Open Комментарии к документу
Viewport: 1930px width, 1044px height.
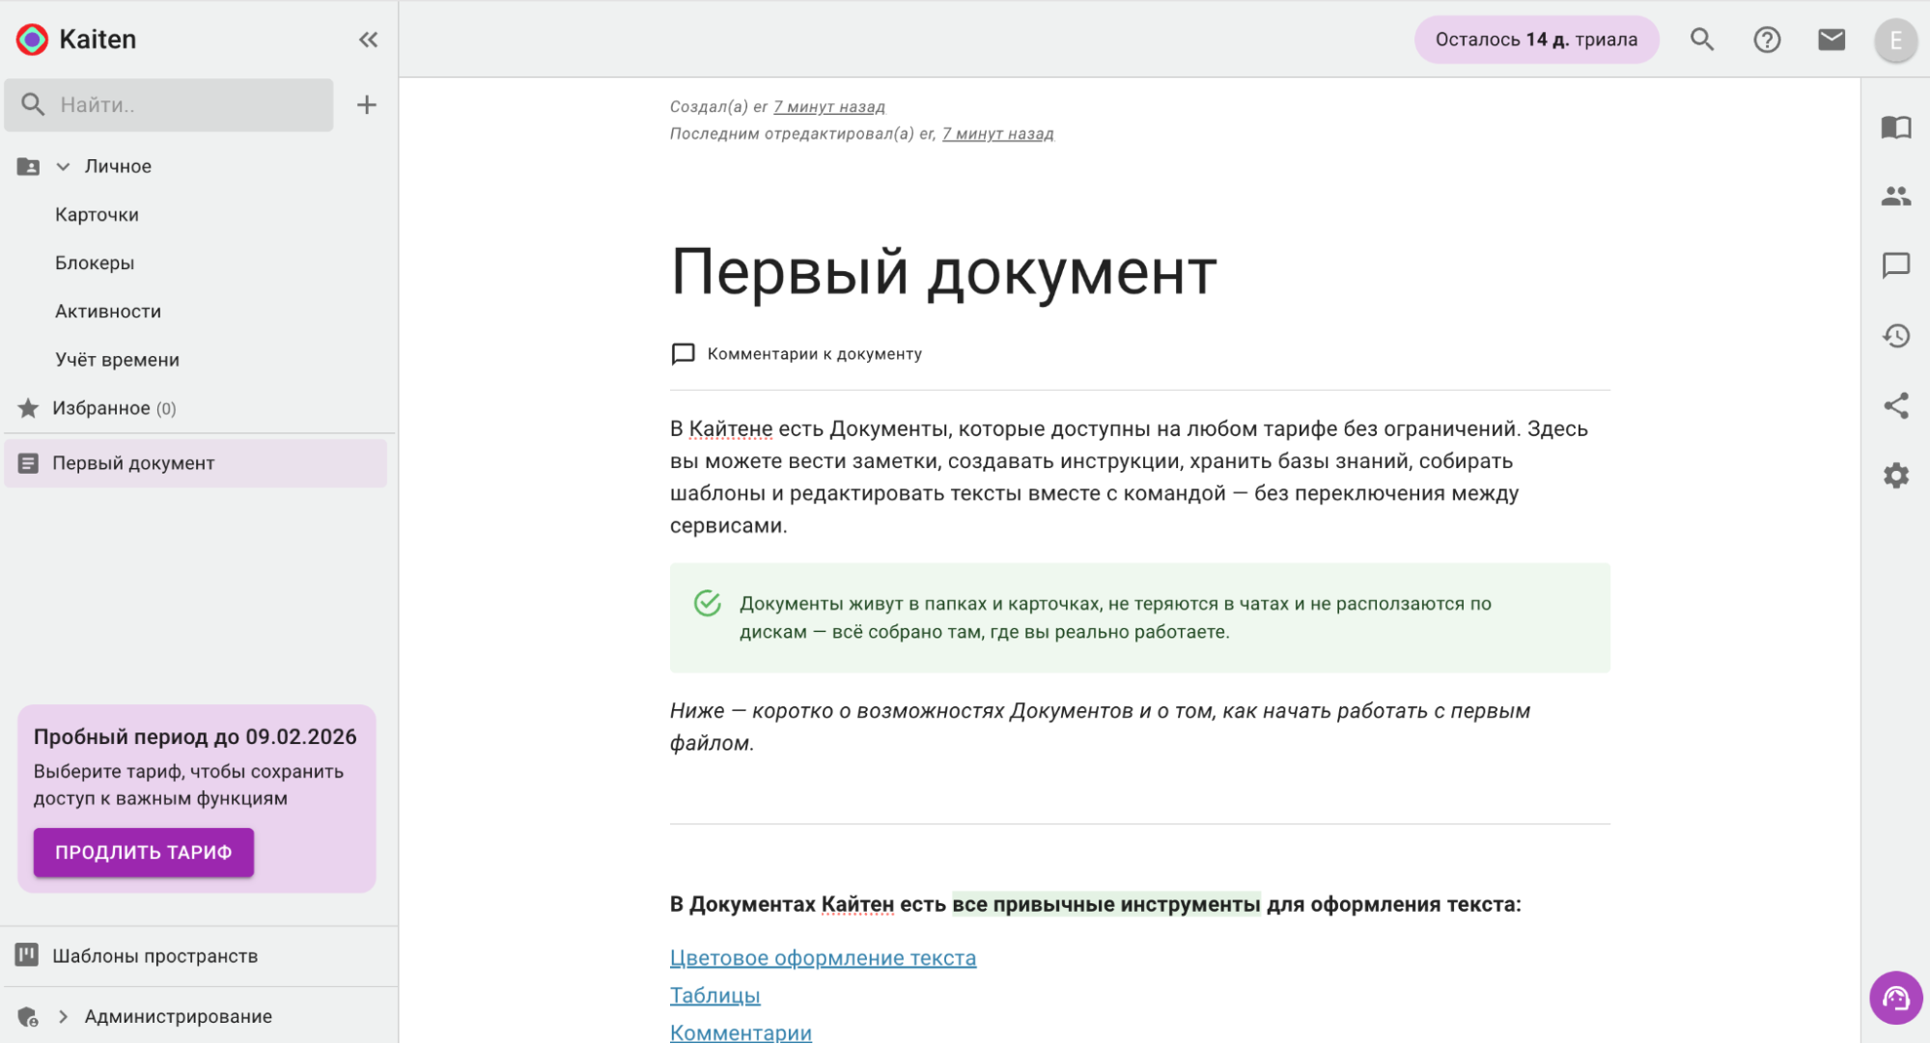815,354
